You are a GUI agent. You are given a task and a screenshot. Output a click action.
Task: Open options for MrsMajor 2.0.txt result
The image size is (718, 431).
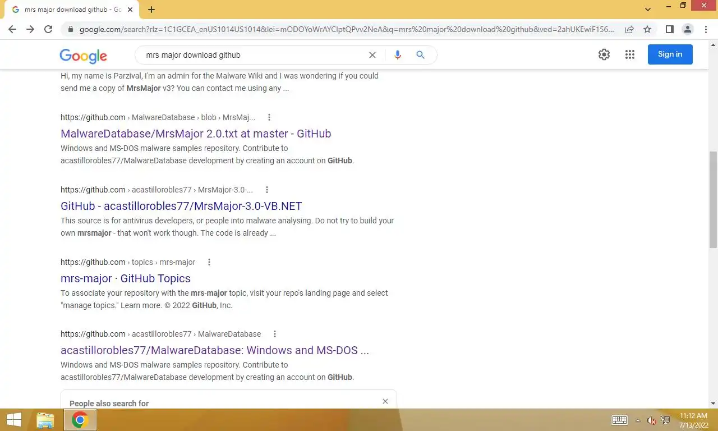click(269, 117)
